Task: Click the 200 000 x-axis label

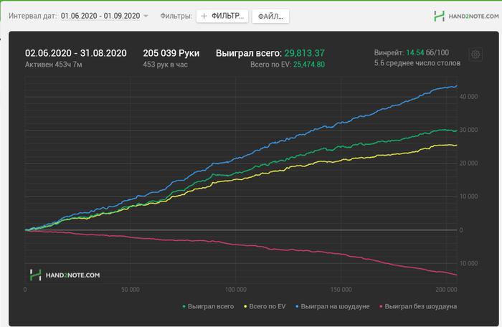Action: (446, 290)
